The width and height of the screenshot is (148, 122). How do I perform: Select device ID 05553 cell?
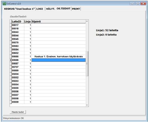(18, 81)
